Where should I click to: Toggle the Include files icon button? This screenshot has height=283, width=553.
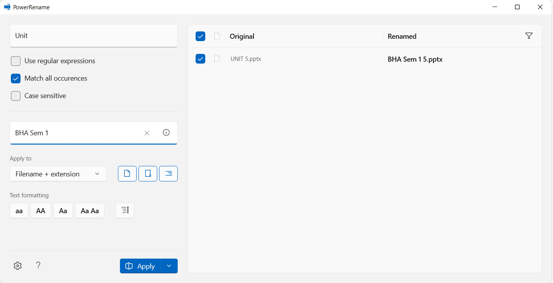127,174
